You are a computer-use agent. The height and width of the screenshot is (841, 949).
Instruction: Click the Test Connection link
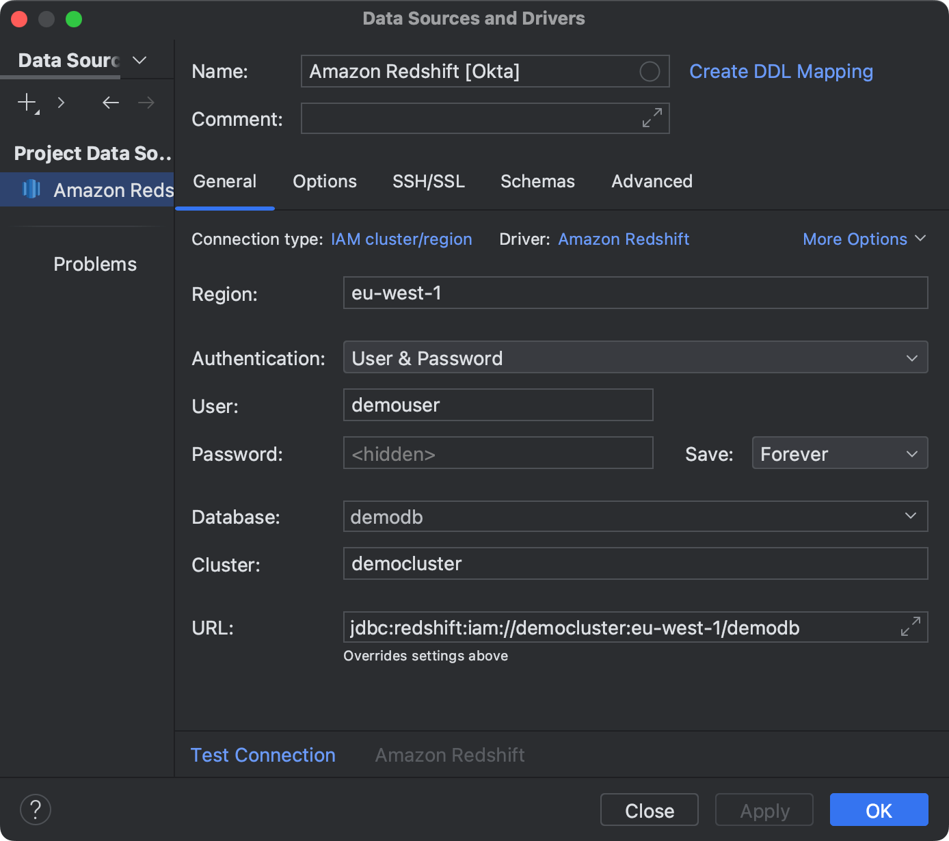[263, 755]
